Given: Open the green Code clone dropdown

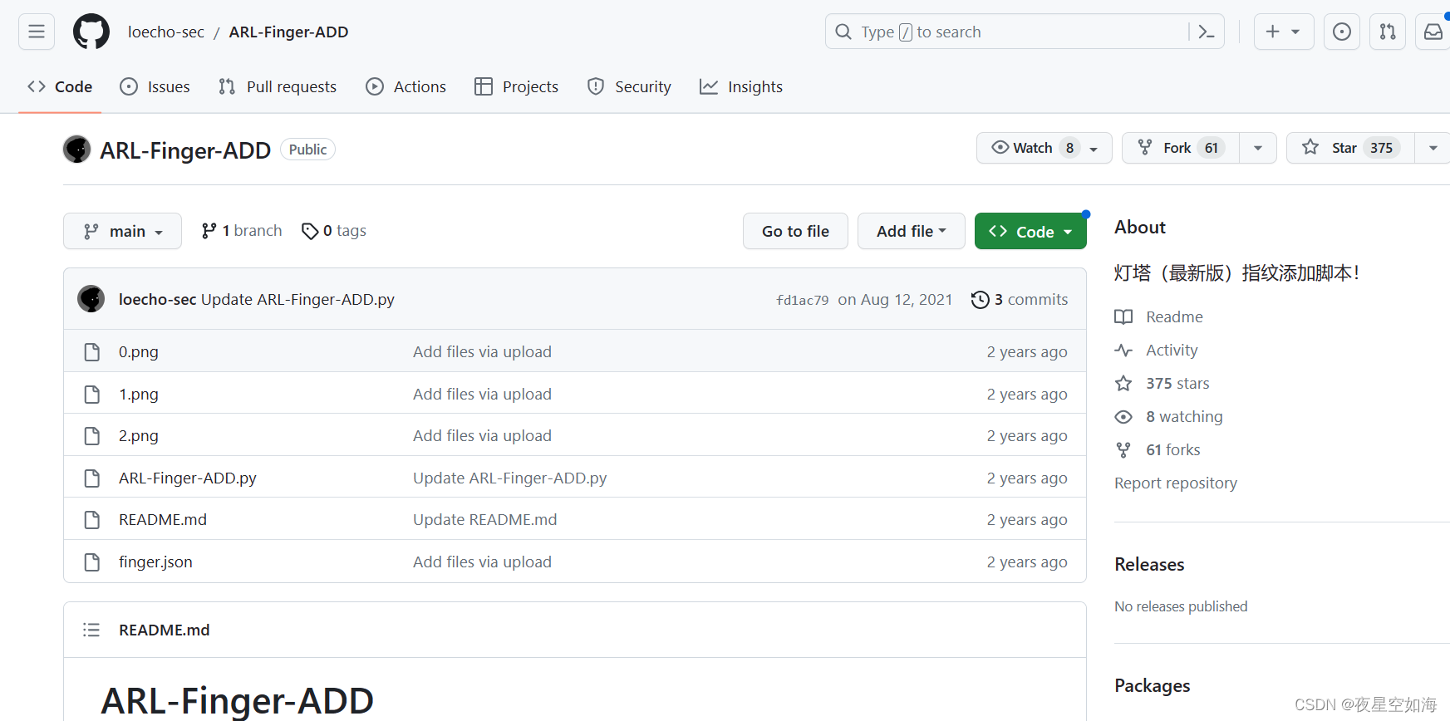Looking at the screenshot, I should (1030, 231).
